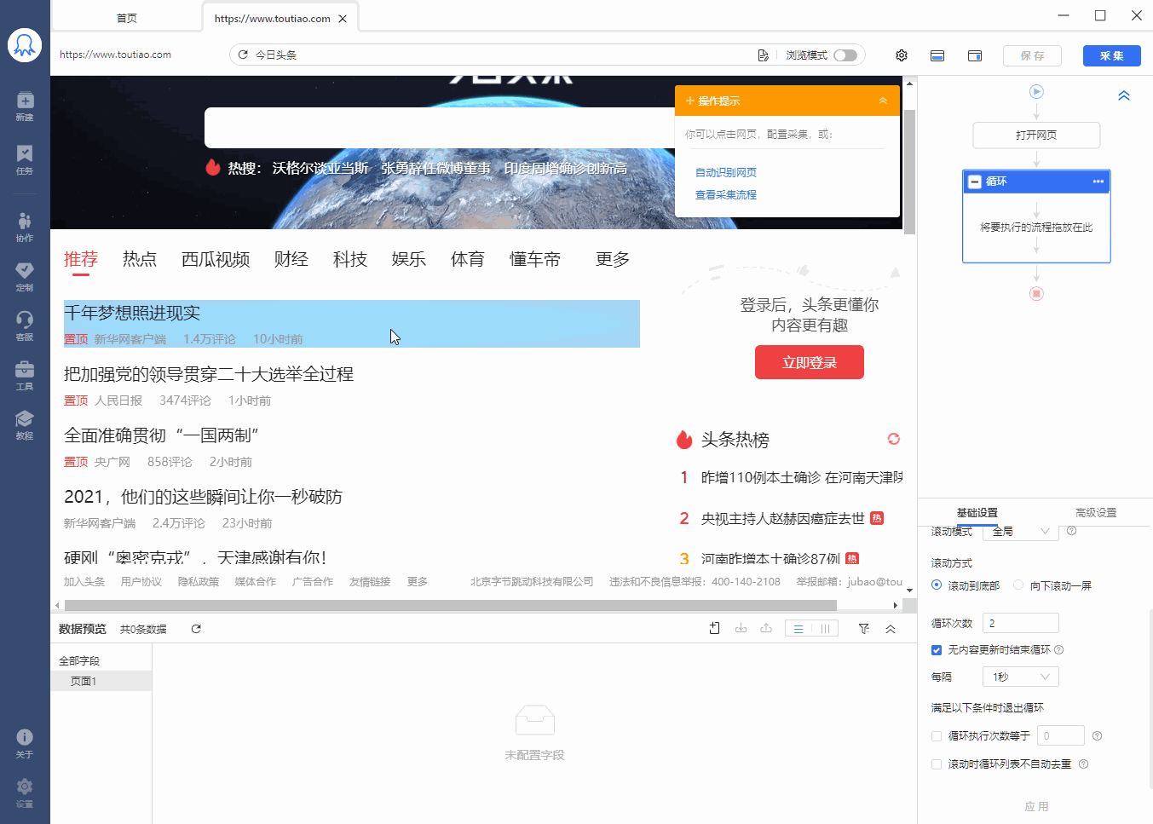
Task: Open the 每隔 1秒 interval dropdown
Action: tap(1021, 677)
